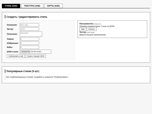152x114 pixels.
Task: Open the КАРТЫ (ХАБ) tab
Action: [x=53, y=6]
